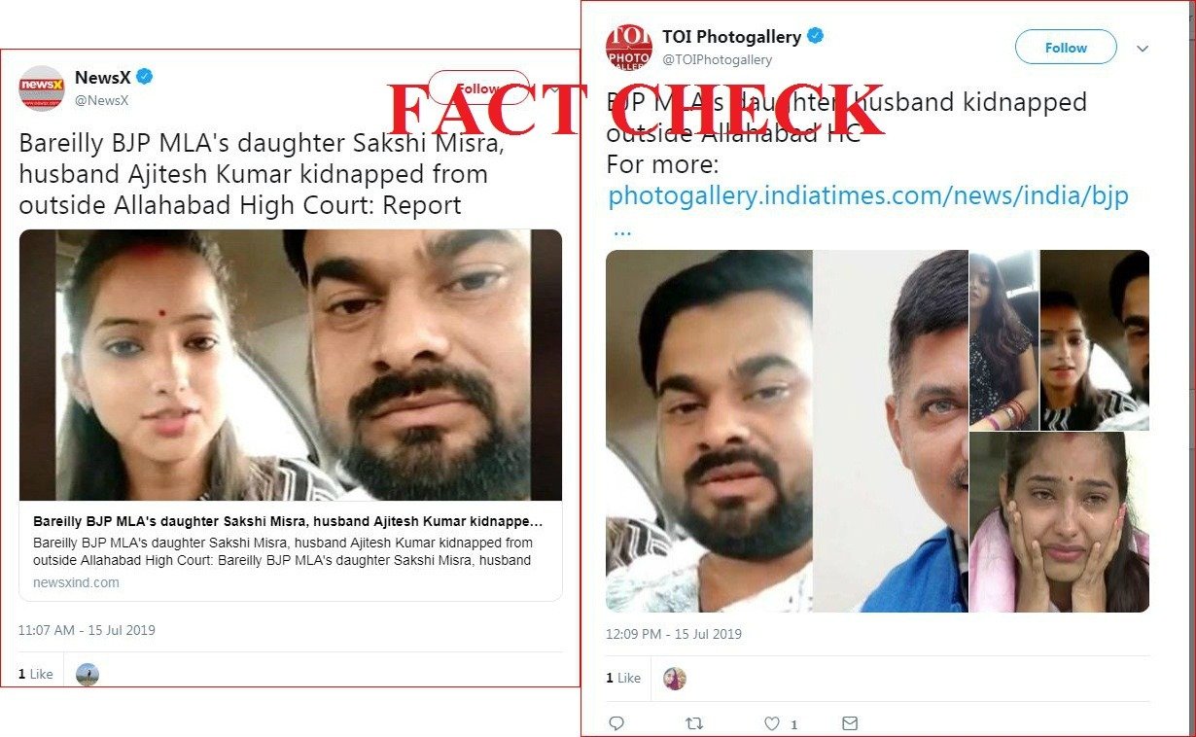Follow the TOI Photogallery account
The width and height of the screenshot is (1196, 737).
pyautogui.click(x=1066, y=48)
